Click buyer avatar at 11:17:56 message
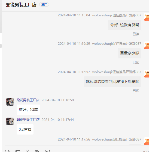The image size is (149, 152). pos(147,141)
